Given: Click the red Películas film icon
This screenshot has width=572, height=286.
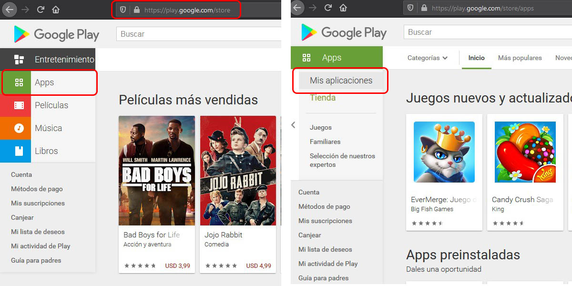Looking at the screenshot, I should [19, 105].
